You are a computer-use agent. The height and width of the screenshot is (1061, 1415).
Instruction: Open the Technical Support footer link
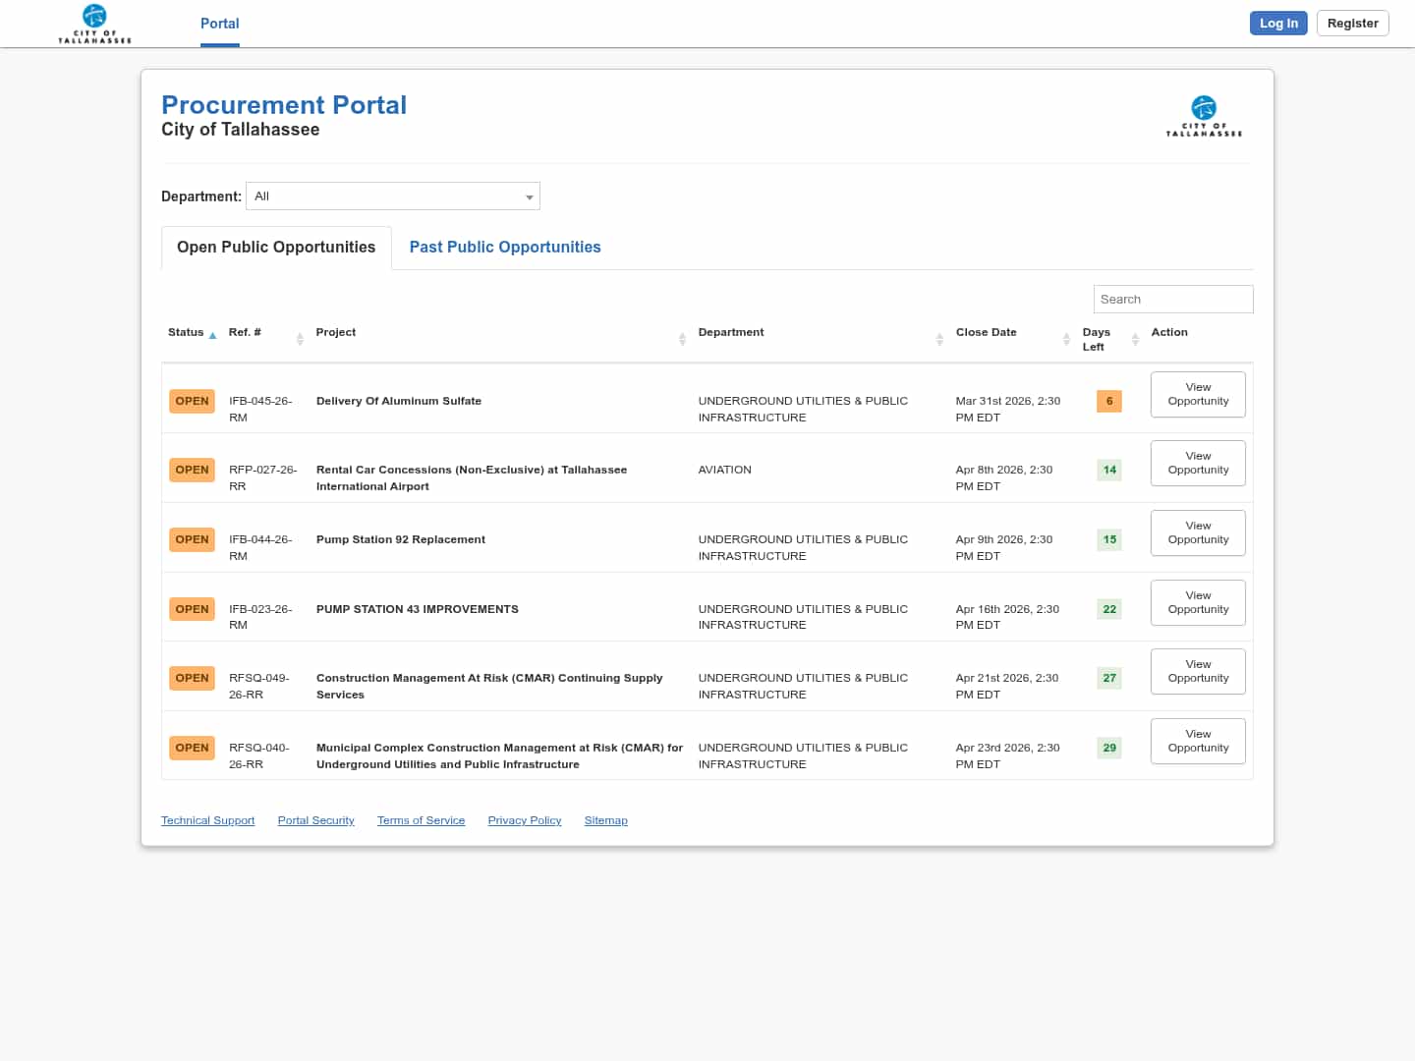click(x=207, y=820)
